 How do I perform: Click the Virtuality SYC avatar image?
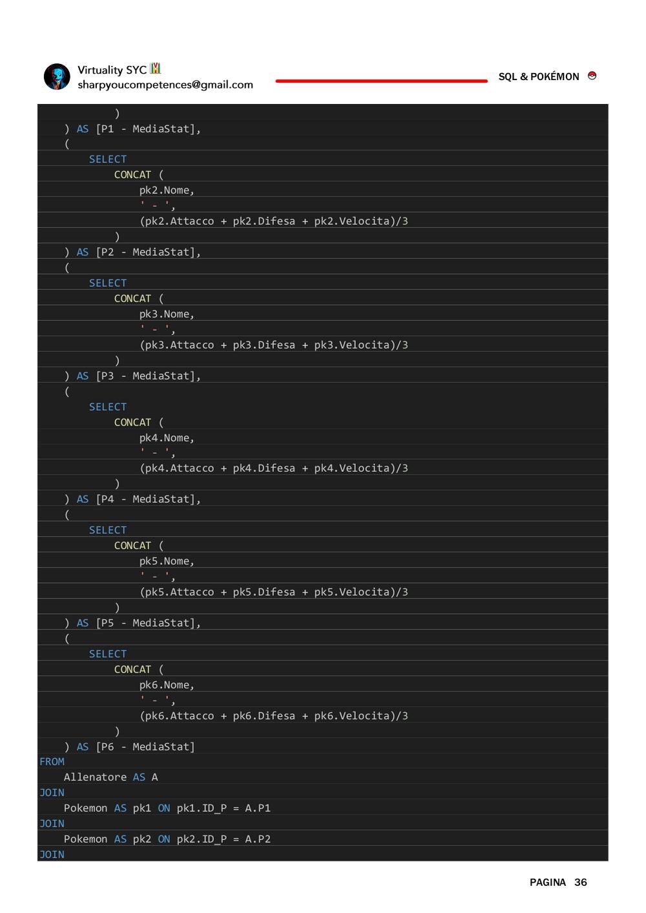[57, 76]
